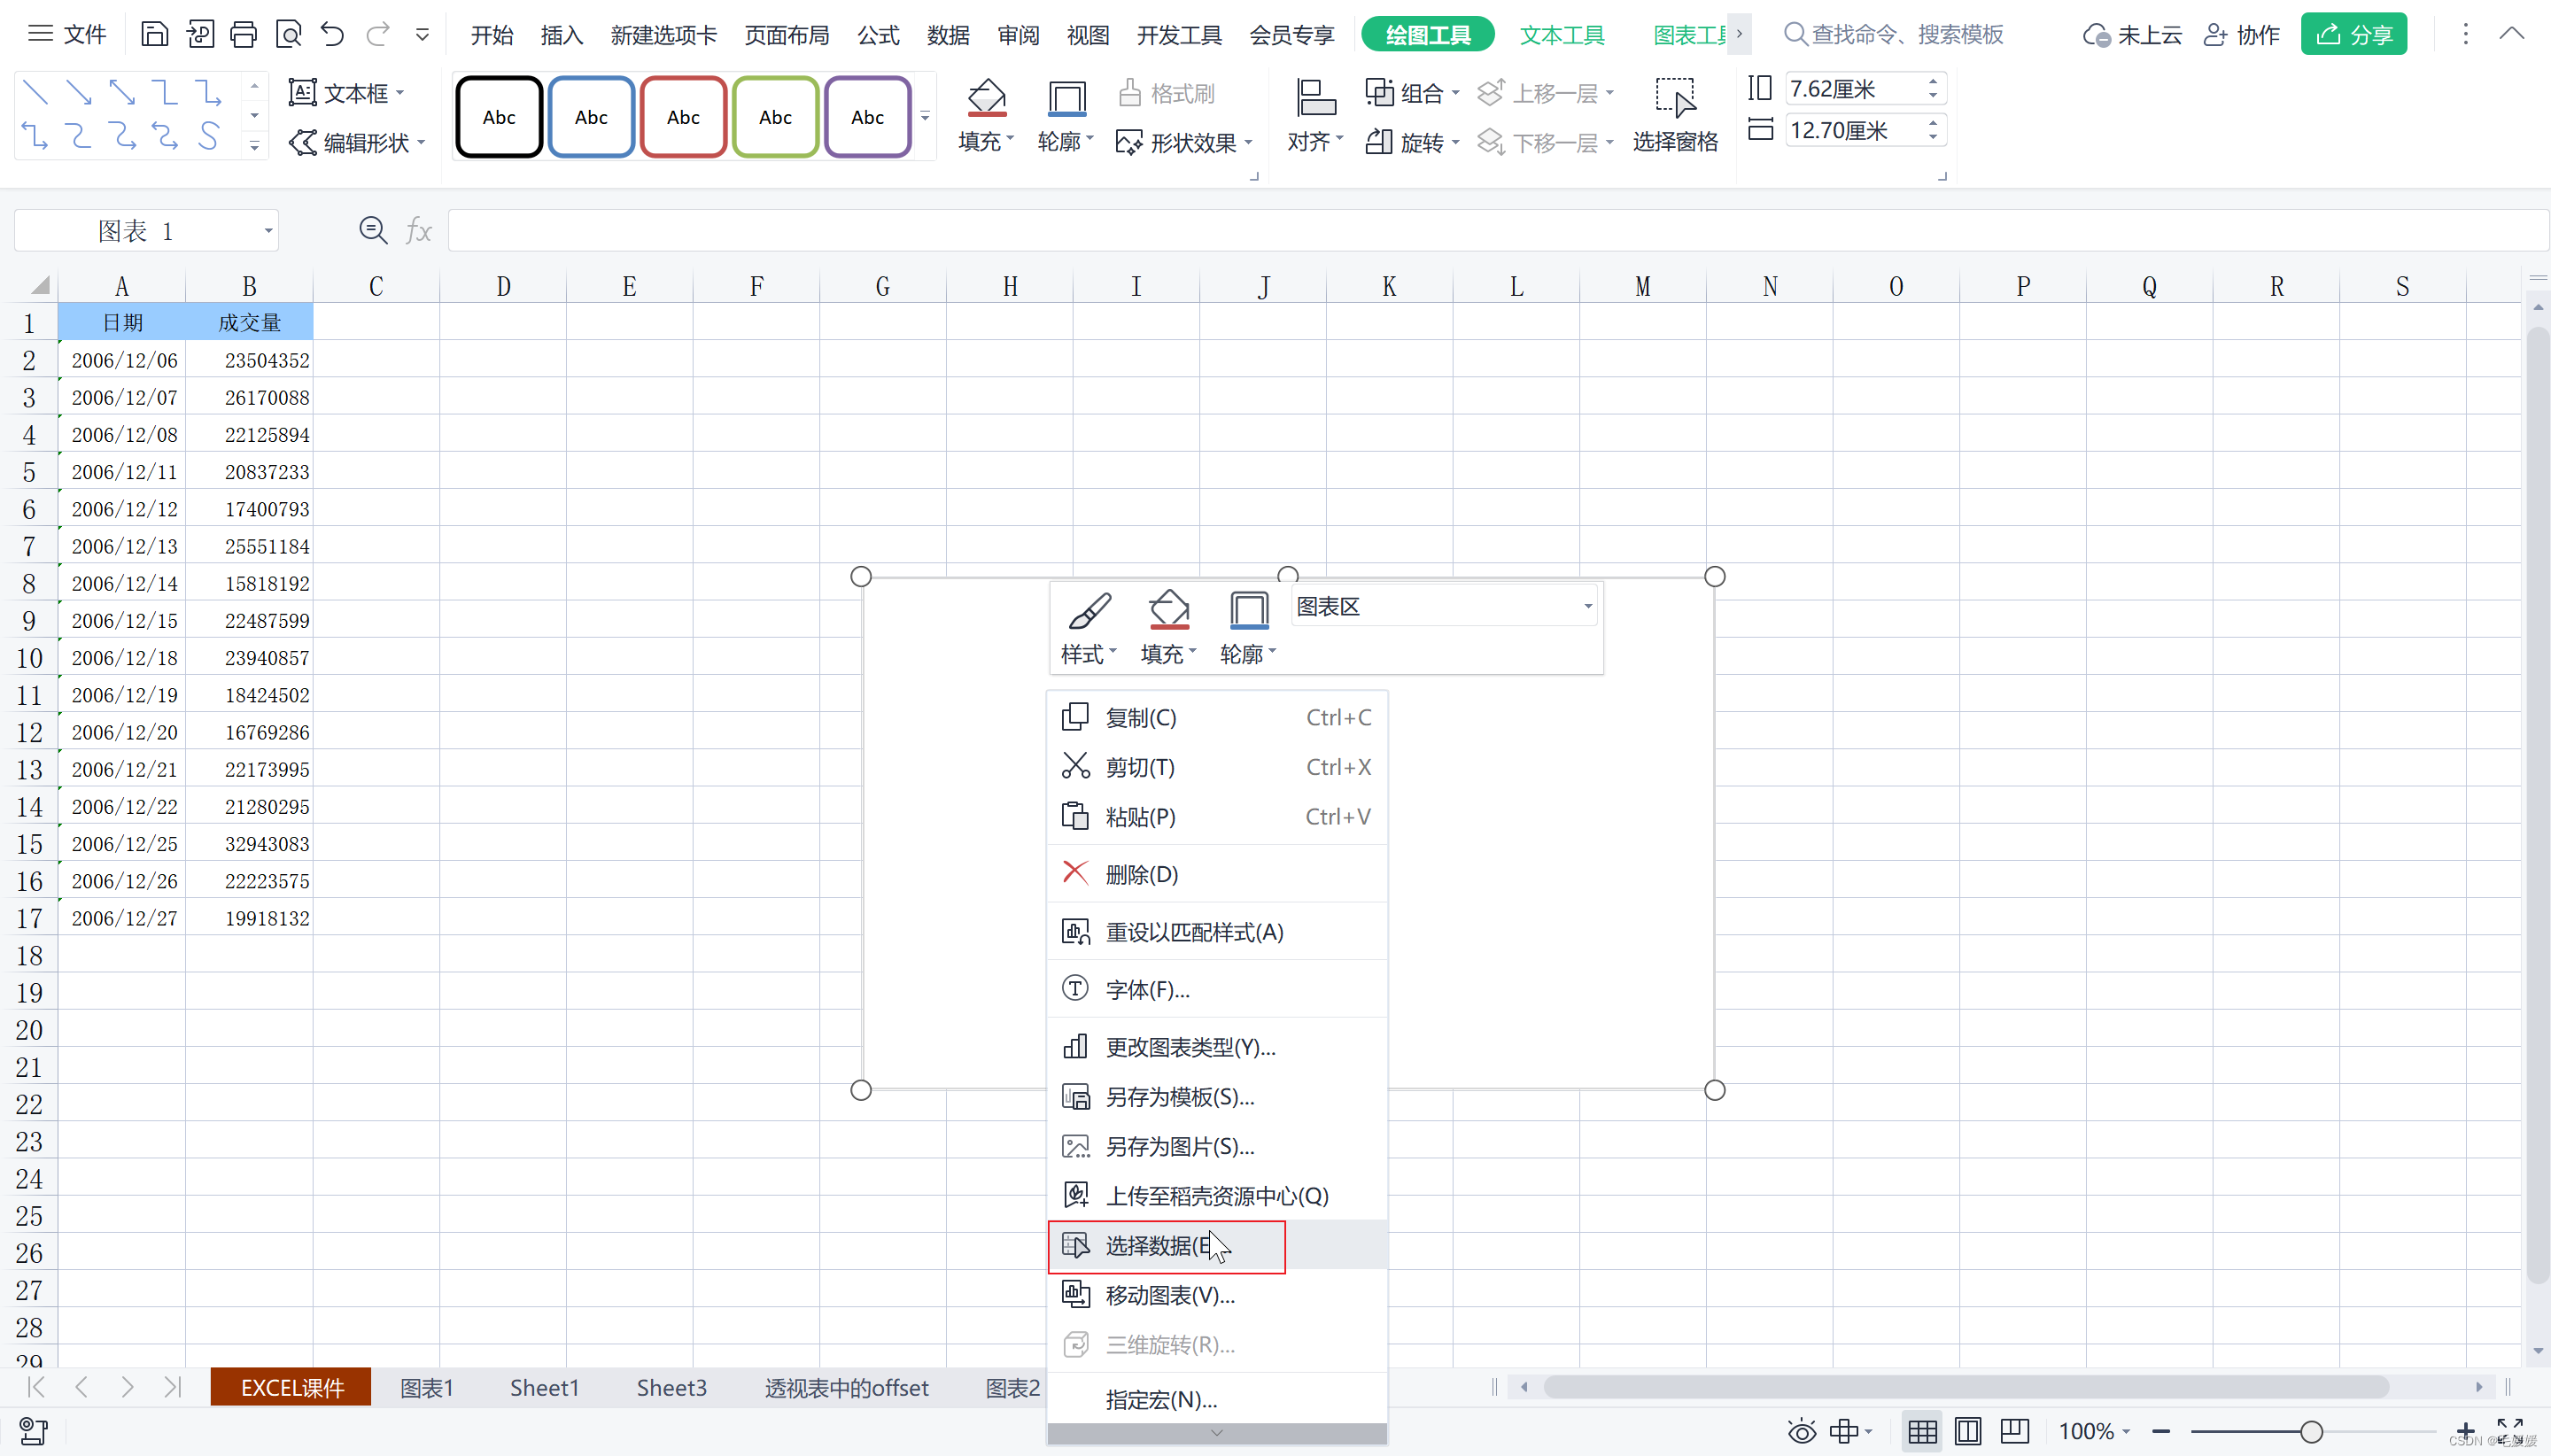Click zoom in plus button
The image size is (2551, 1456).
[x=2465, y=1431]
